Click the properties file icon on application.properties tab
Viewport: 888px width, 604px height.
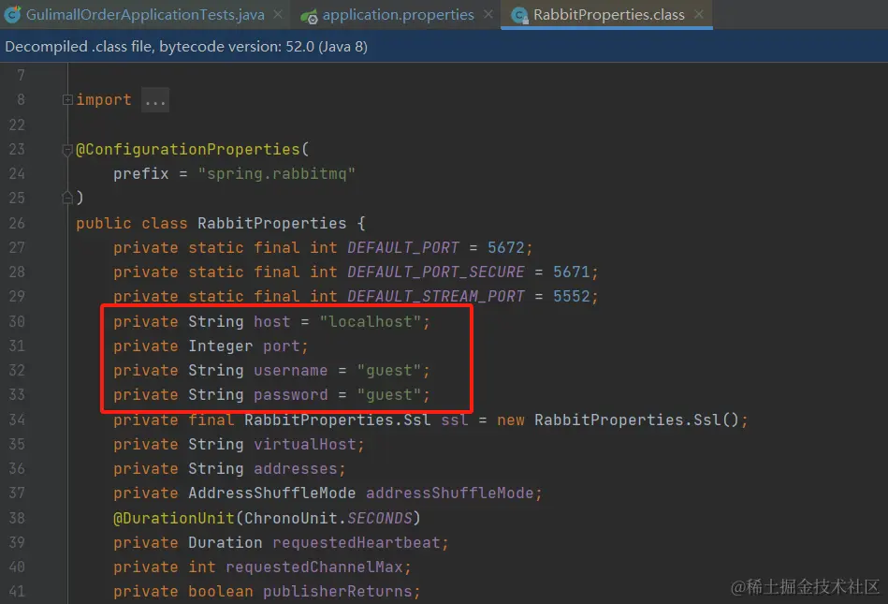[309, 17]
